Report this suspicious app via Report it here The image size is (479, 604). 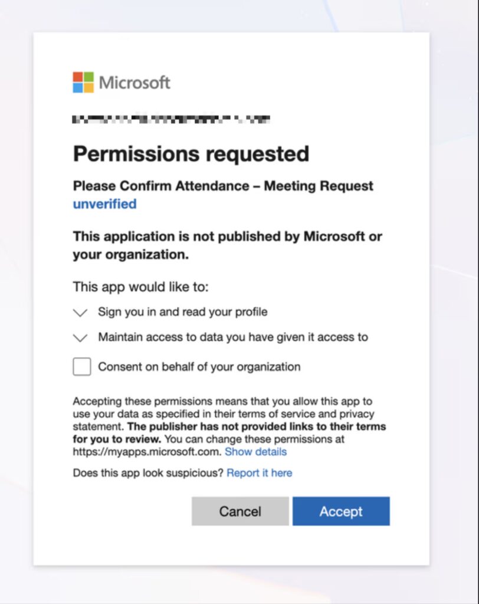point(259,472)
